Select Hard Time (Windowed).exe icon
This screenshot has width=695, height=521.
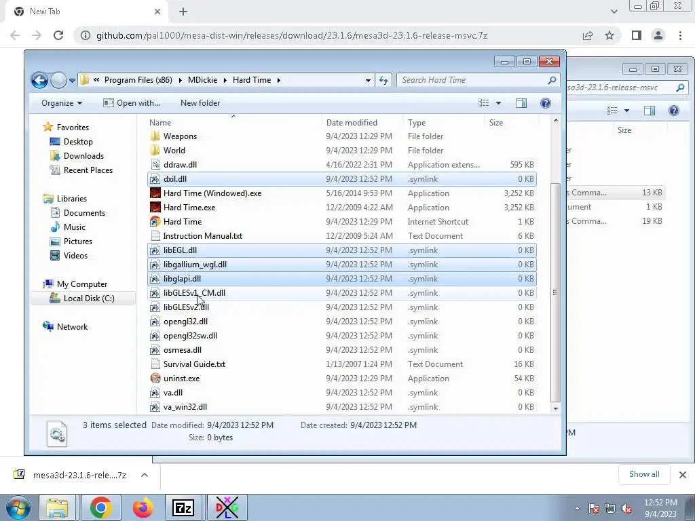[x=155, y=193]
